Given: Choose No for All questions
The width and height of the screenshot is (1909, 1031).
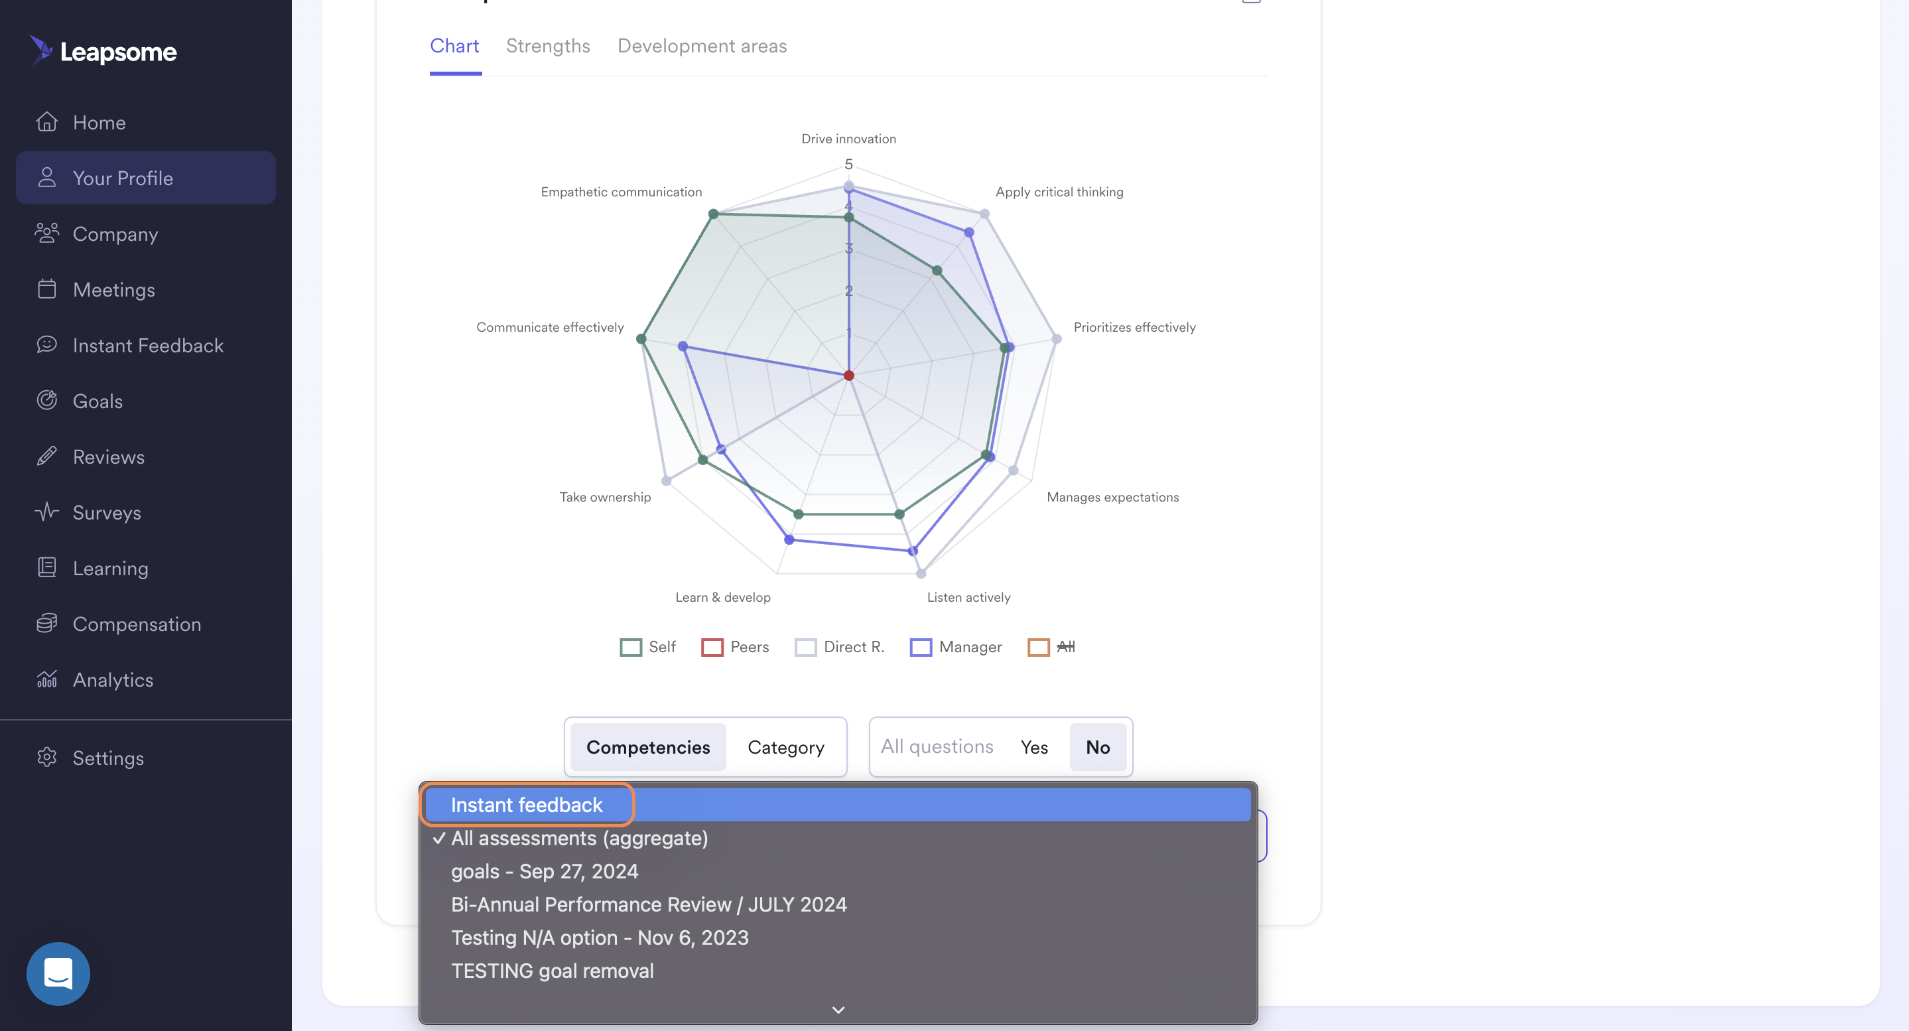Looking at the screenshot, I should [1098, 746].
